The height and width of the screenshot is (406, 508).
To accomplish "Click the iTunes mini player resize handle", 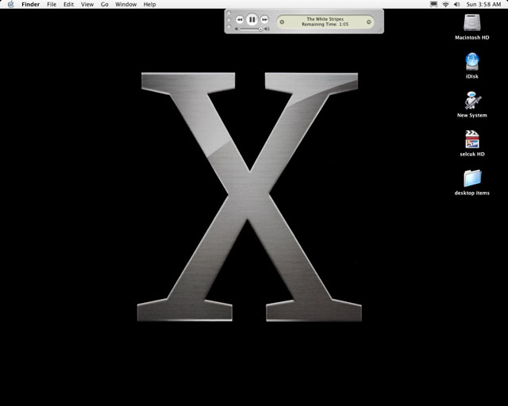I will [x=380, y=30].
